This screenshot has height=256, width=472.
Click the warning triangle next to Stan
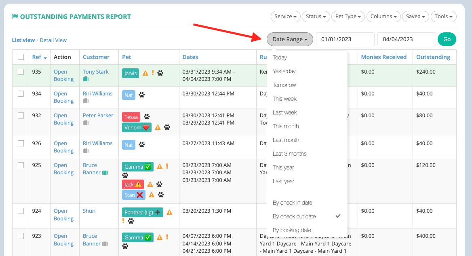152,195
